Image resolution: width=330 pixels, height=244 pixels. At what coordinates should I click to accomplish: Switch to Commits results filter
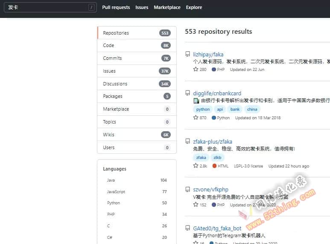[137, 59]
